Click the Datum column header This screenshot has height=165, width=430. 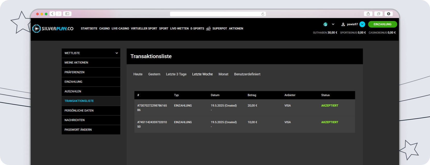click(x=215, y=95)
